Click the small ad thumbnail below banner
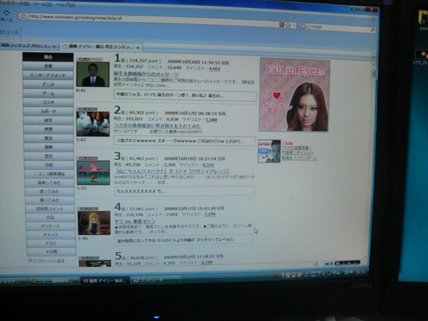Screen dimensions: 428x321 pyautogui.click(x=269, y=151)
